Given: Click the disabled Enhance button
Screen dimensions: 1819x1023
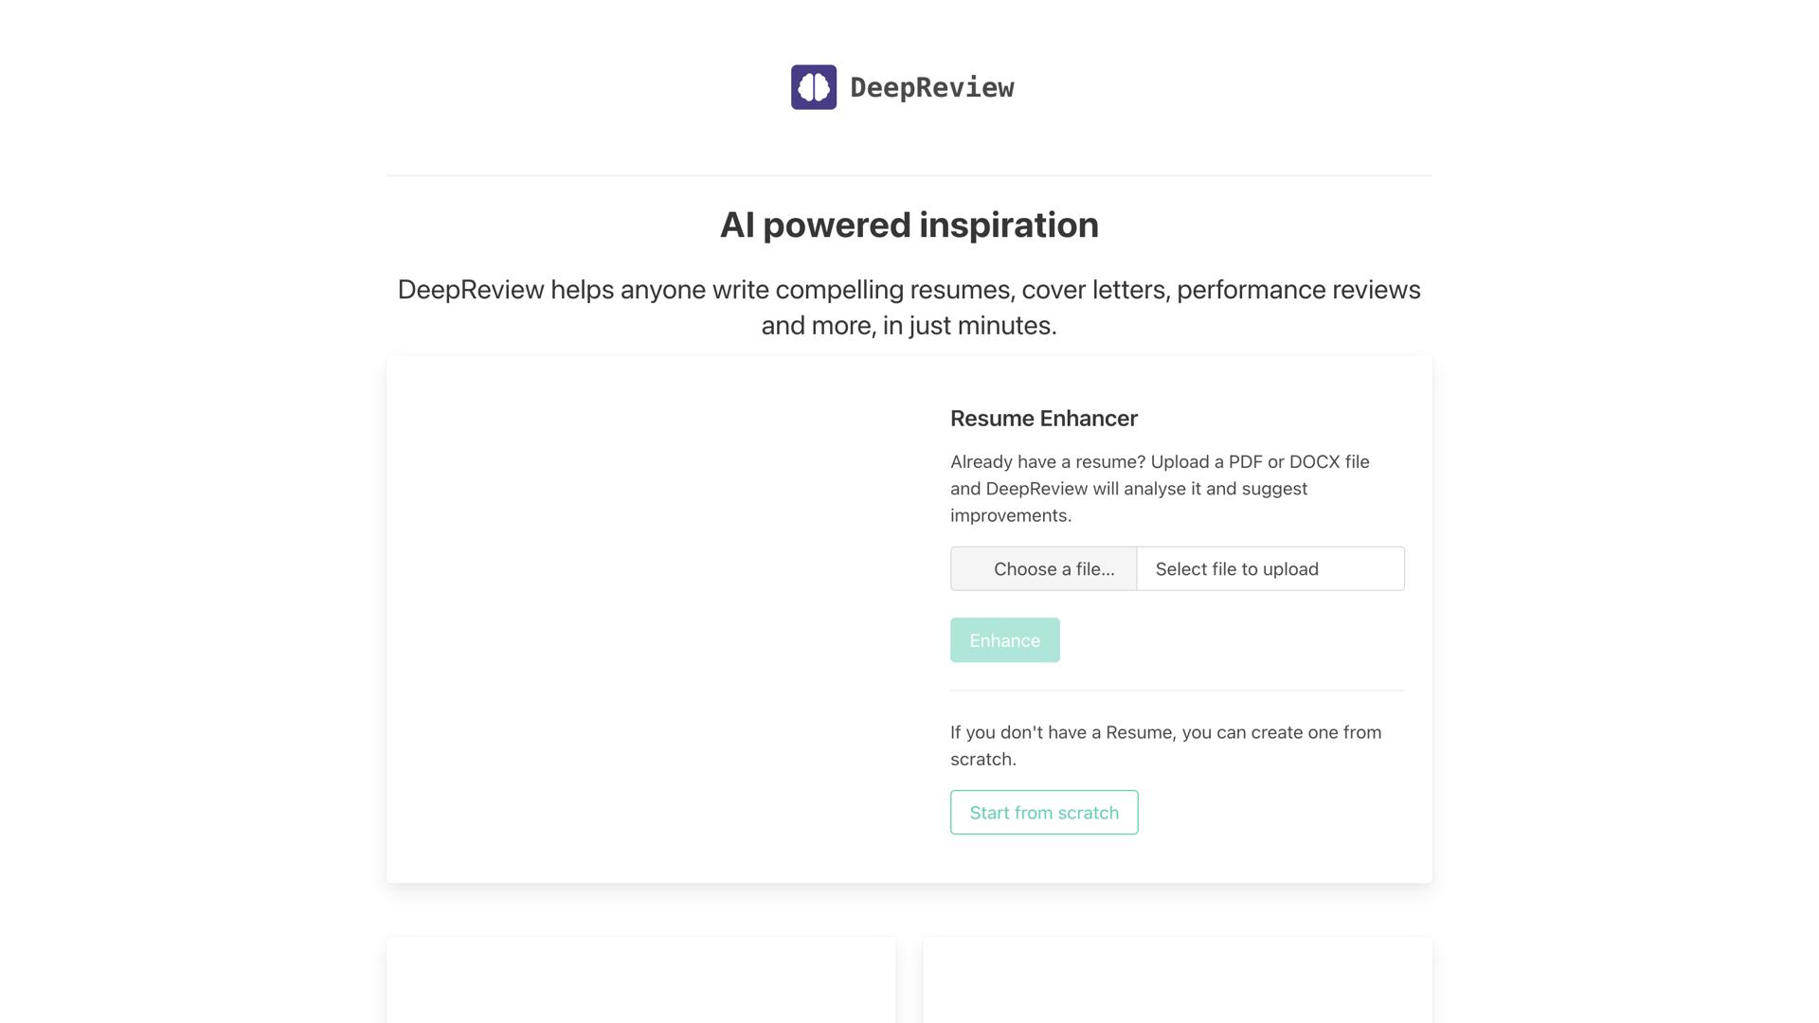Looking at the screenshot, I should point(1004,640).
